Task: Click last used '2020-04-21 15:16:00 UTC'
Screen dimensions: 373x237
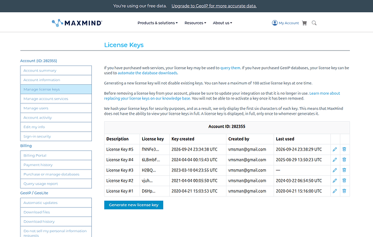Action: pyautogui.click(x=299, y=191)
